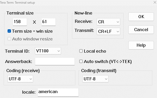Open the Transmit new-line dropdown
The height and width of the screenshot is (98, 157).
(x=108, y=31)
